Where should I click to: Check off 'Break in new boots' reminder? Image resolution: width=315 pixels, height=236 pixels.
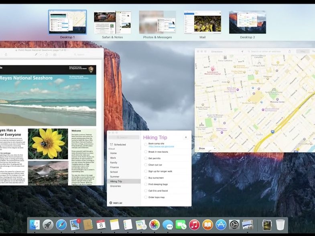click(x=146, y=152)
